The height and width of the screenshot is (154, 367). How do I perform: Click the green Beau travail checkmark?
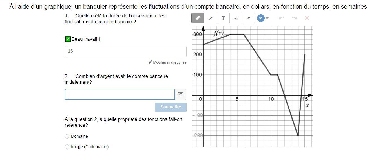(x=68, y=39)
